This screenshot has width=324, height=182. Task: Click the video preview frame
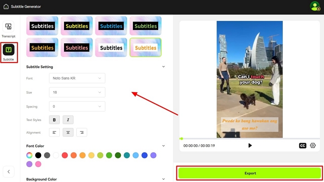click(x=250, y=79)
